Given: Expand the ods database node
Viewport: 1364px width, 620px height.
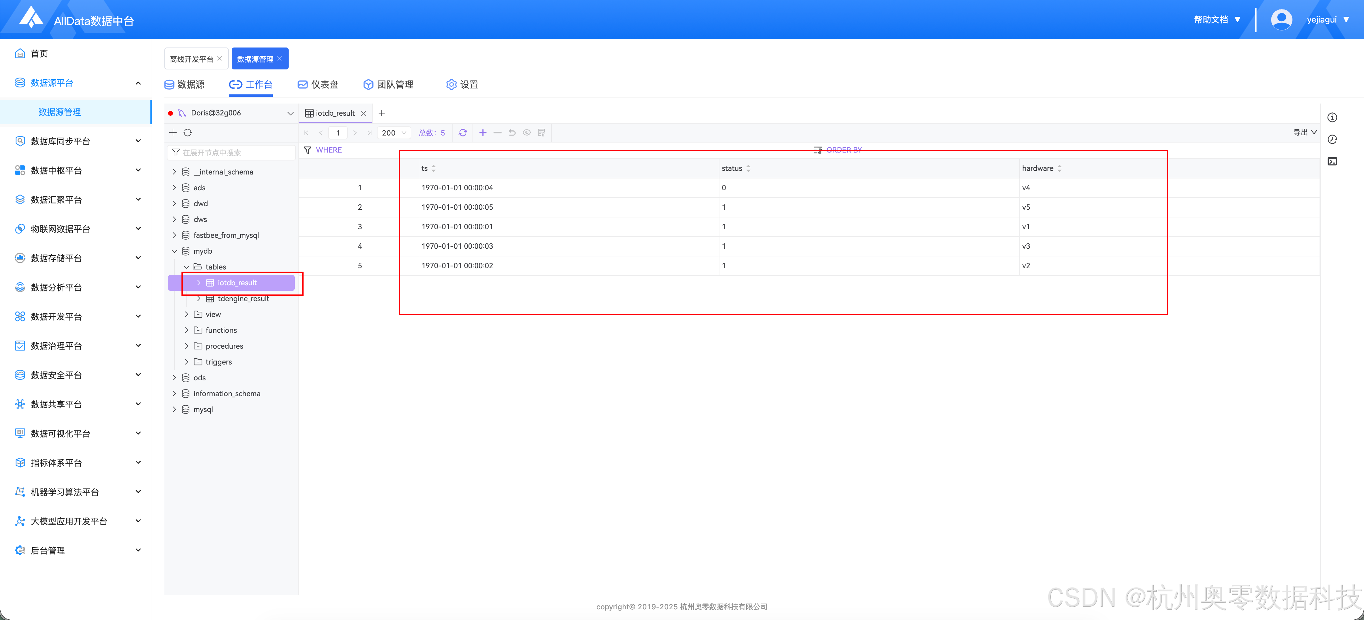Looking at the screenshot, I should [174, 378].
